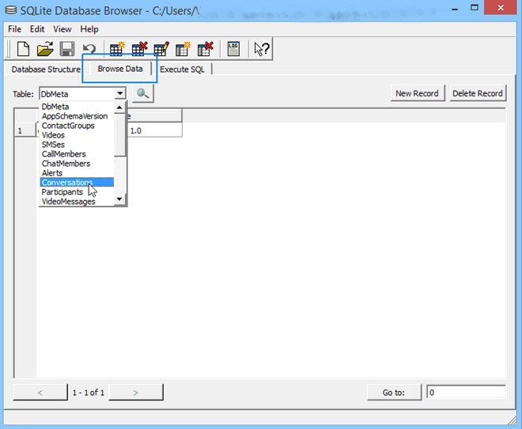Click the Create Index toolbar icon
Screen dimensions: 522x429
[x=183, y=49]
